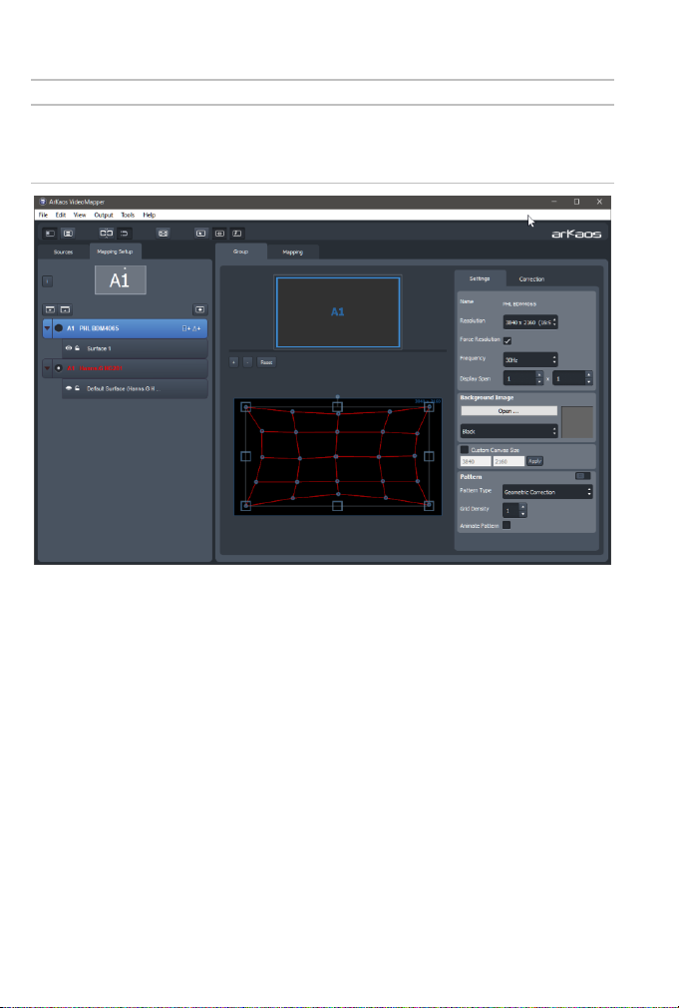Unlock Surface 1 with the padlock icon
Viewport: 679px width, 1008px height.
coord(77,348)
